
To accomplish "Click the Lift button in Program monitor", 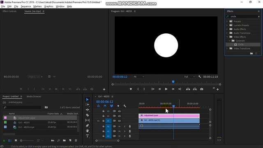I will [x=188, y=89].
